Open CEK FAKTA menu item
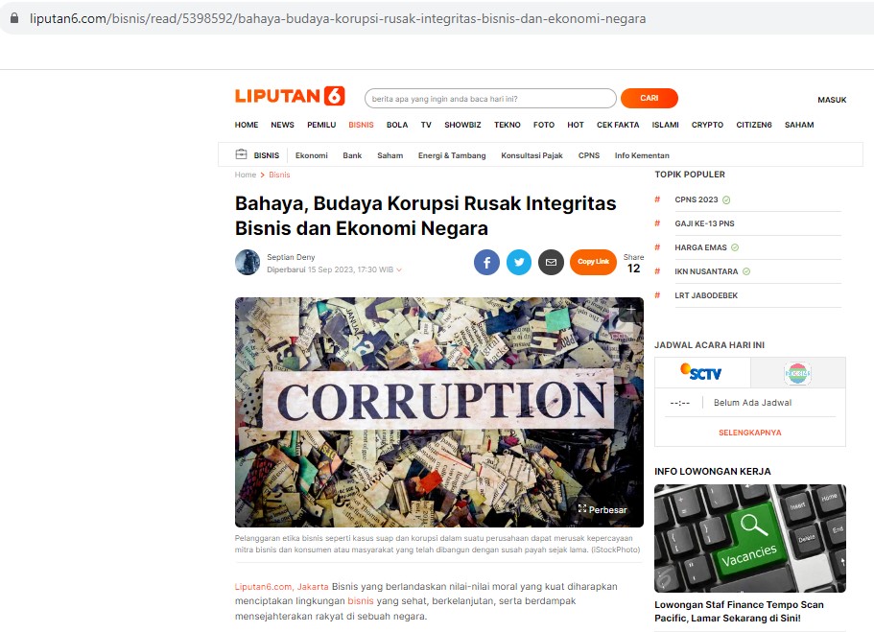Screen dimensions: 874x632 [x=618, y=125]
